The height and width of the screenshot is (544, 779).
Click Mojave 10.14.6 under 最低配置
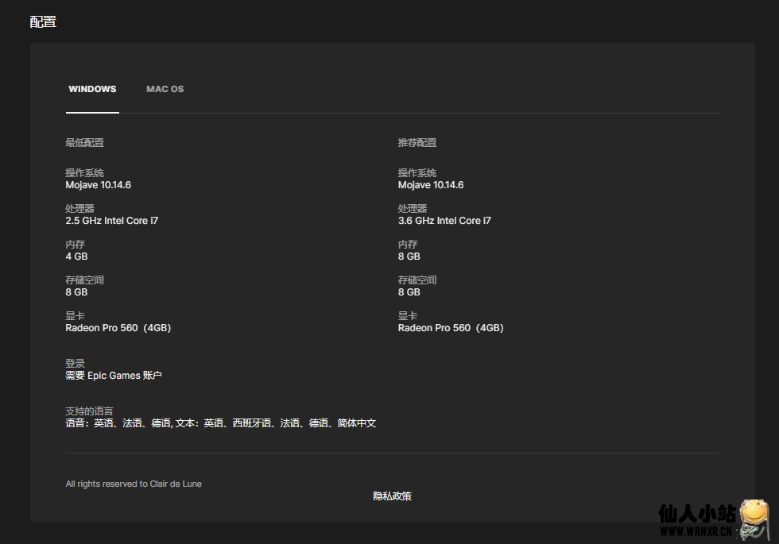tap(98, 185)
